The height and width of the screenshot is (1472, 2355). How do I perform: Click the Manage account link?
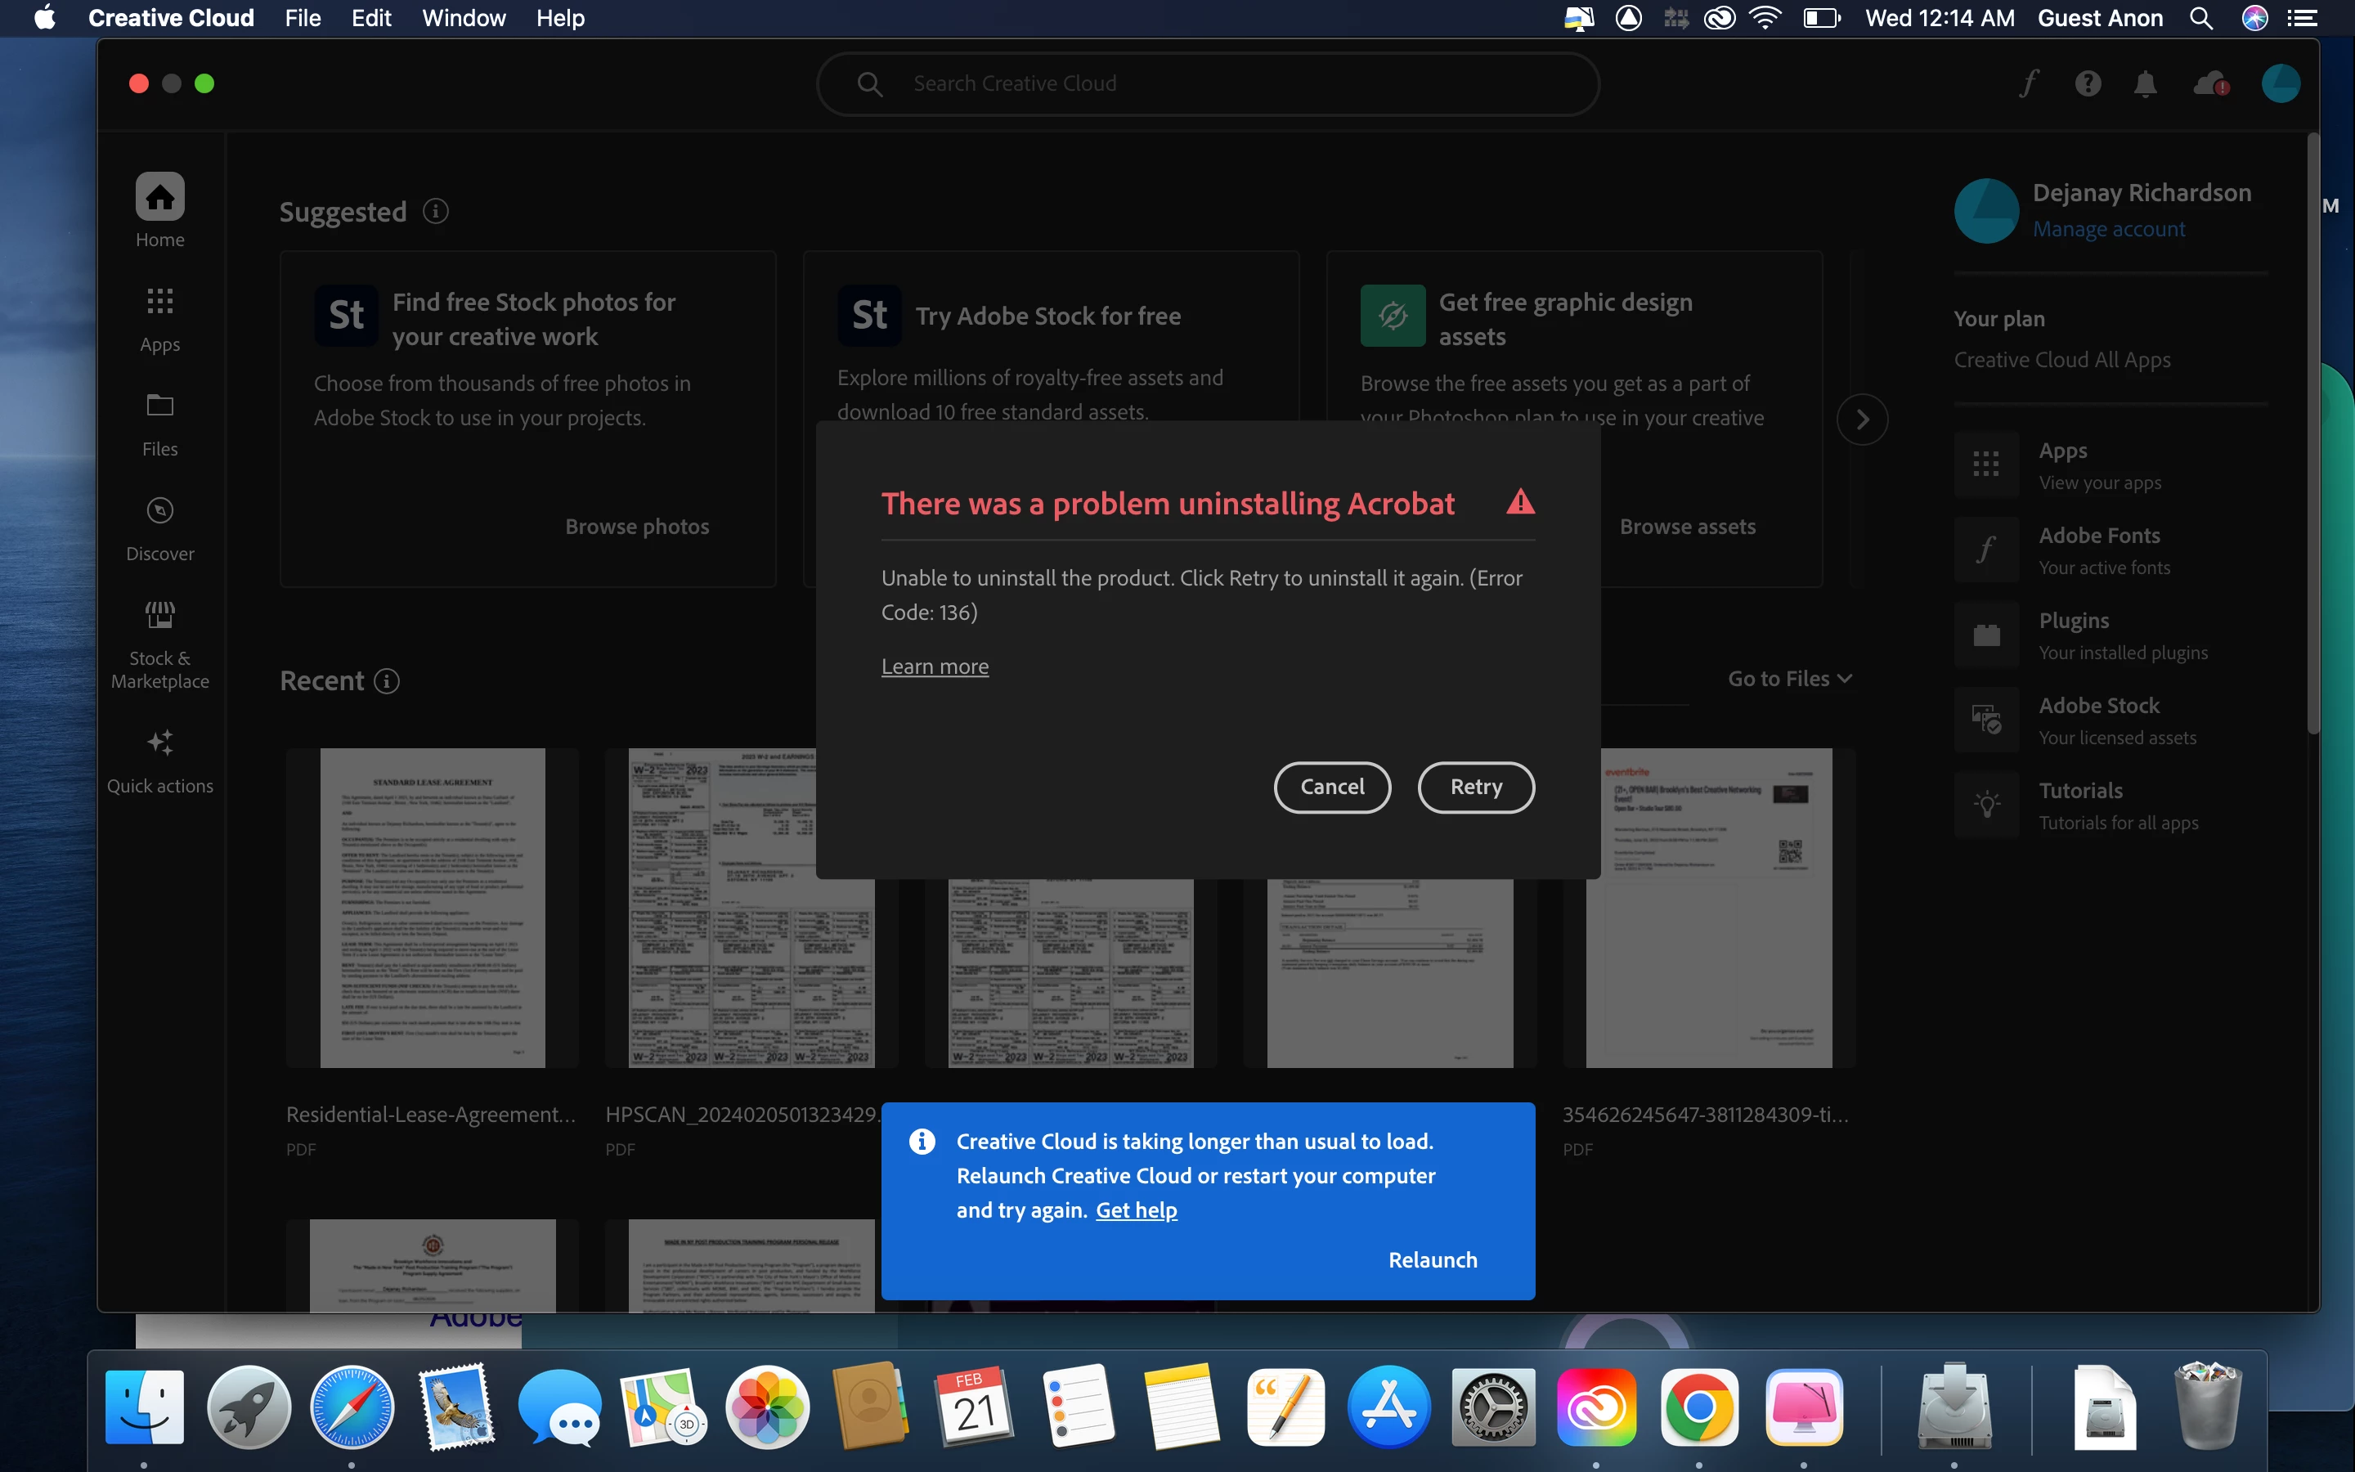[x=2108, y=229]
